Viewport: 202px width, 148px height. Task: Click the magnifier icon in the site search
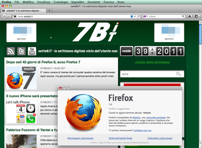point(179,74)
